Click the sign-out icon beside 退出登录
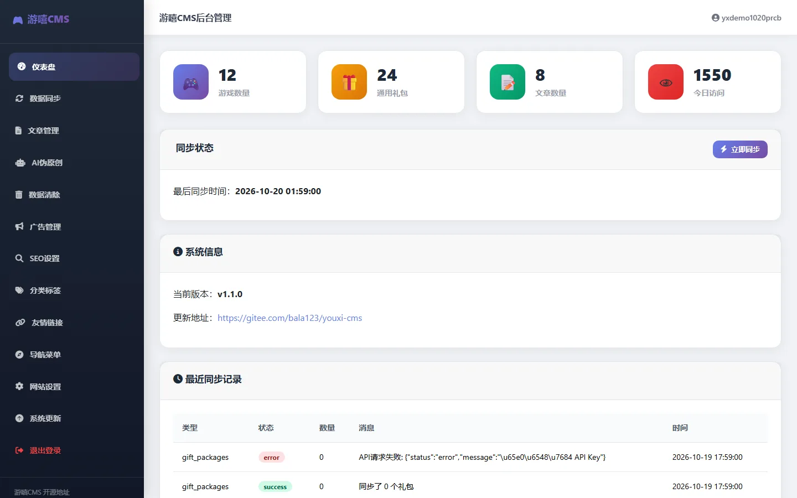Screen dimensions: 797x498 pyautogui.click(x=19, y=450)
